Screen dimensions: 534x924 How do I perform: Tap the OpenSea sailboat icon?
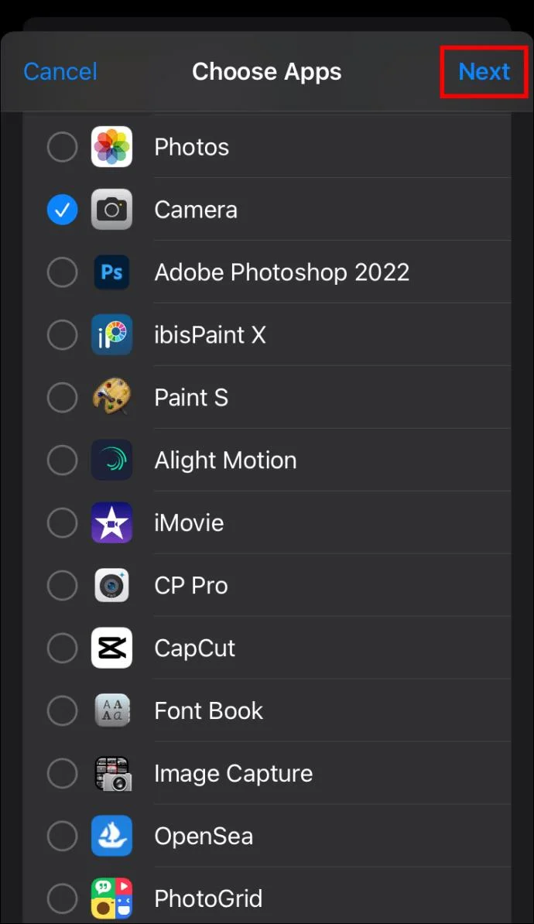tap(111, 836)
